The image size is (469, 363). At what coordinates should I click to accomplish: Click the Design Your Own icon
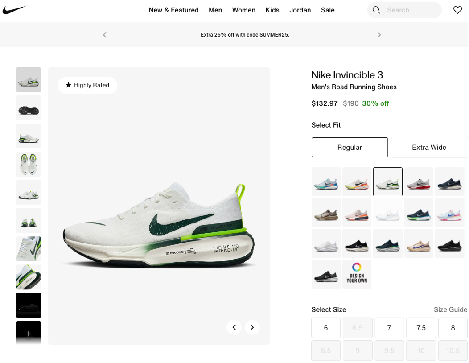coord(357,274)
